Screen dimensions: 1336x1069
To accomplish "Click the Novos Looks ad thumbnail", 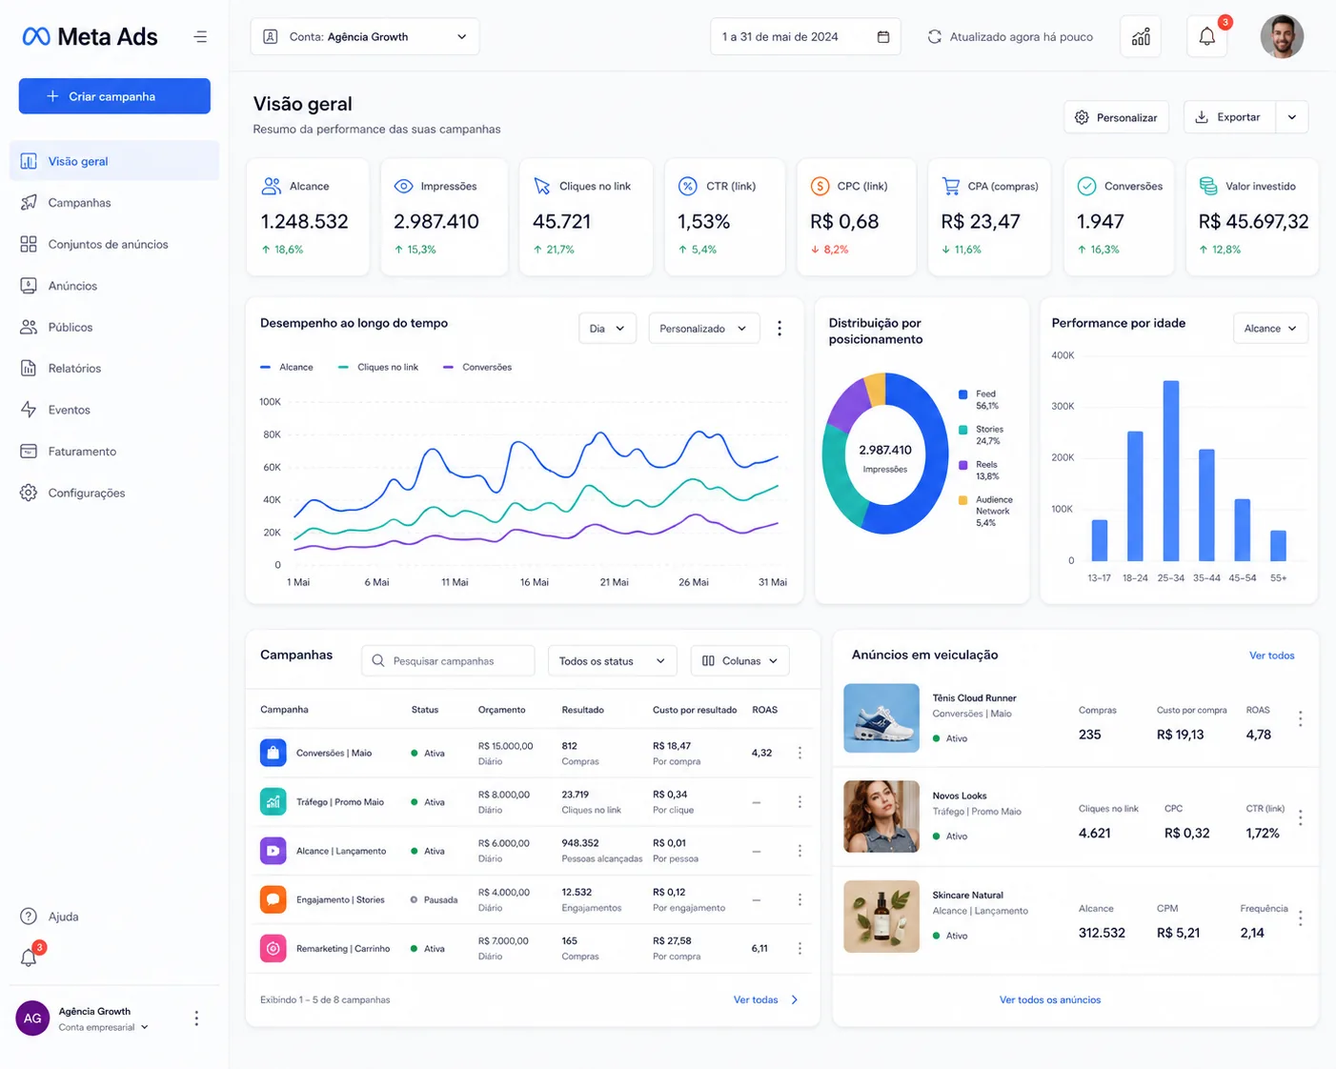I will click(881, 817).
